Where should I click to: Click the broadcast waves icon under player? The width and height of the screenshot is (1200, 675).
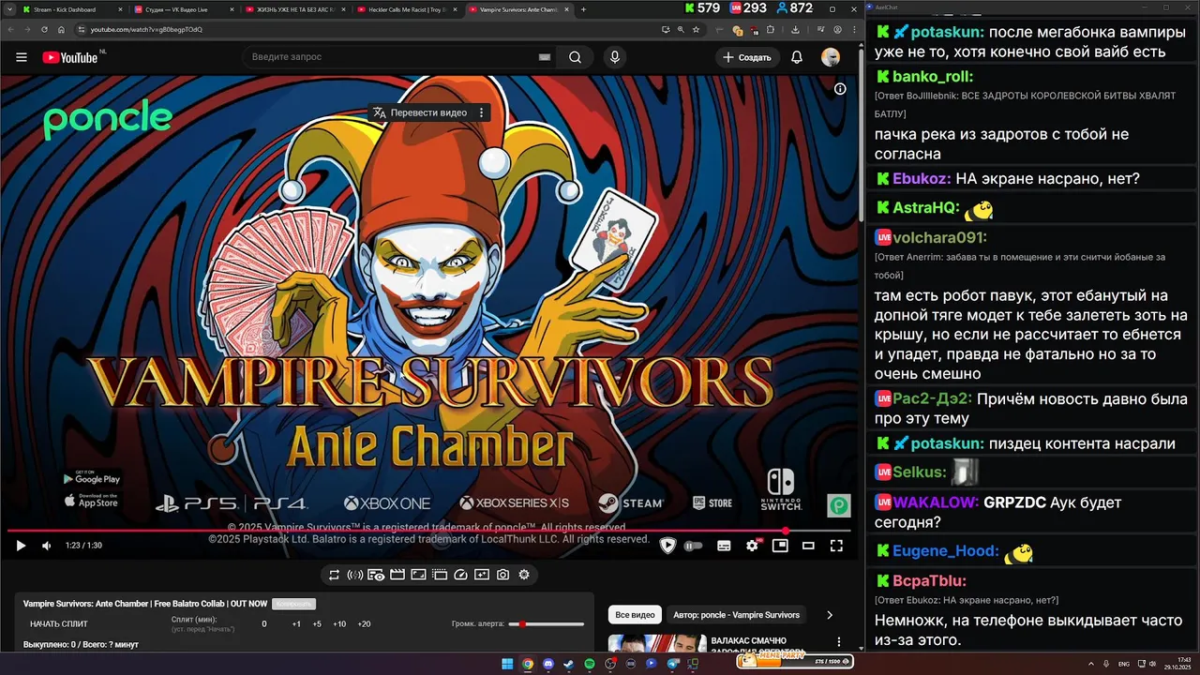pyautogui.click(x=354, y=575)
